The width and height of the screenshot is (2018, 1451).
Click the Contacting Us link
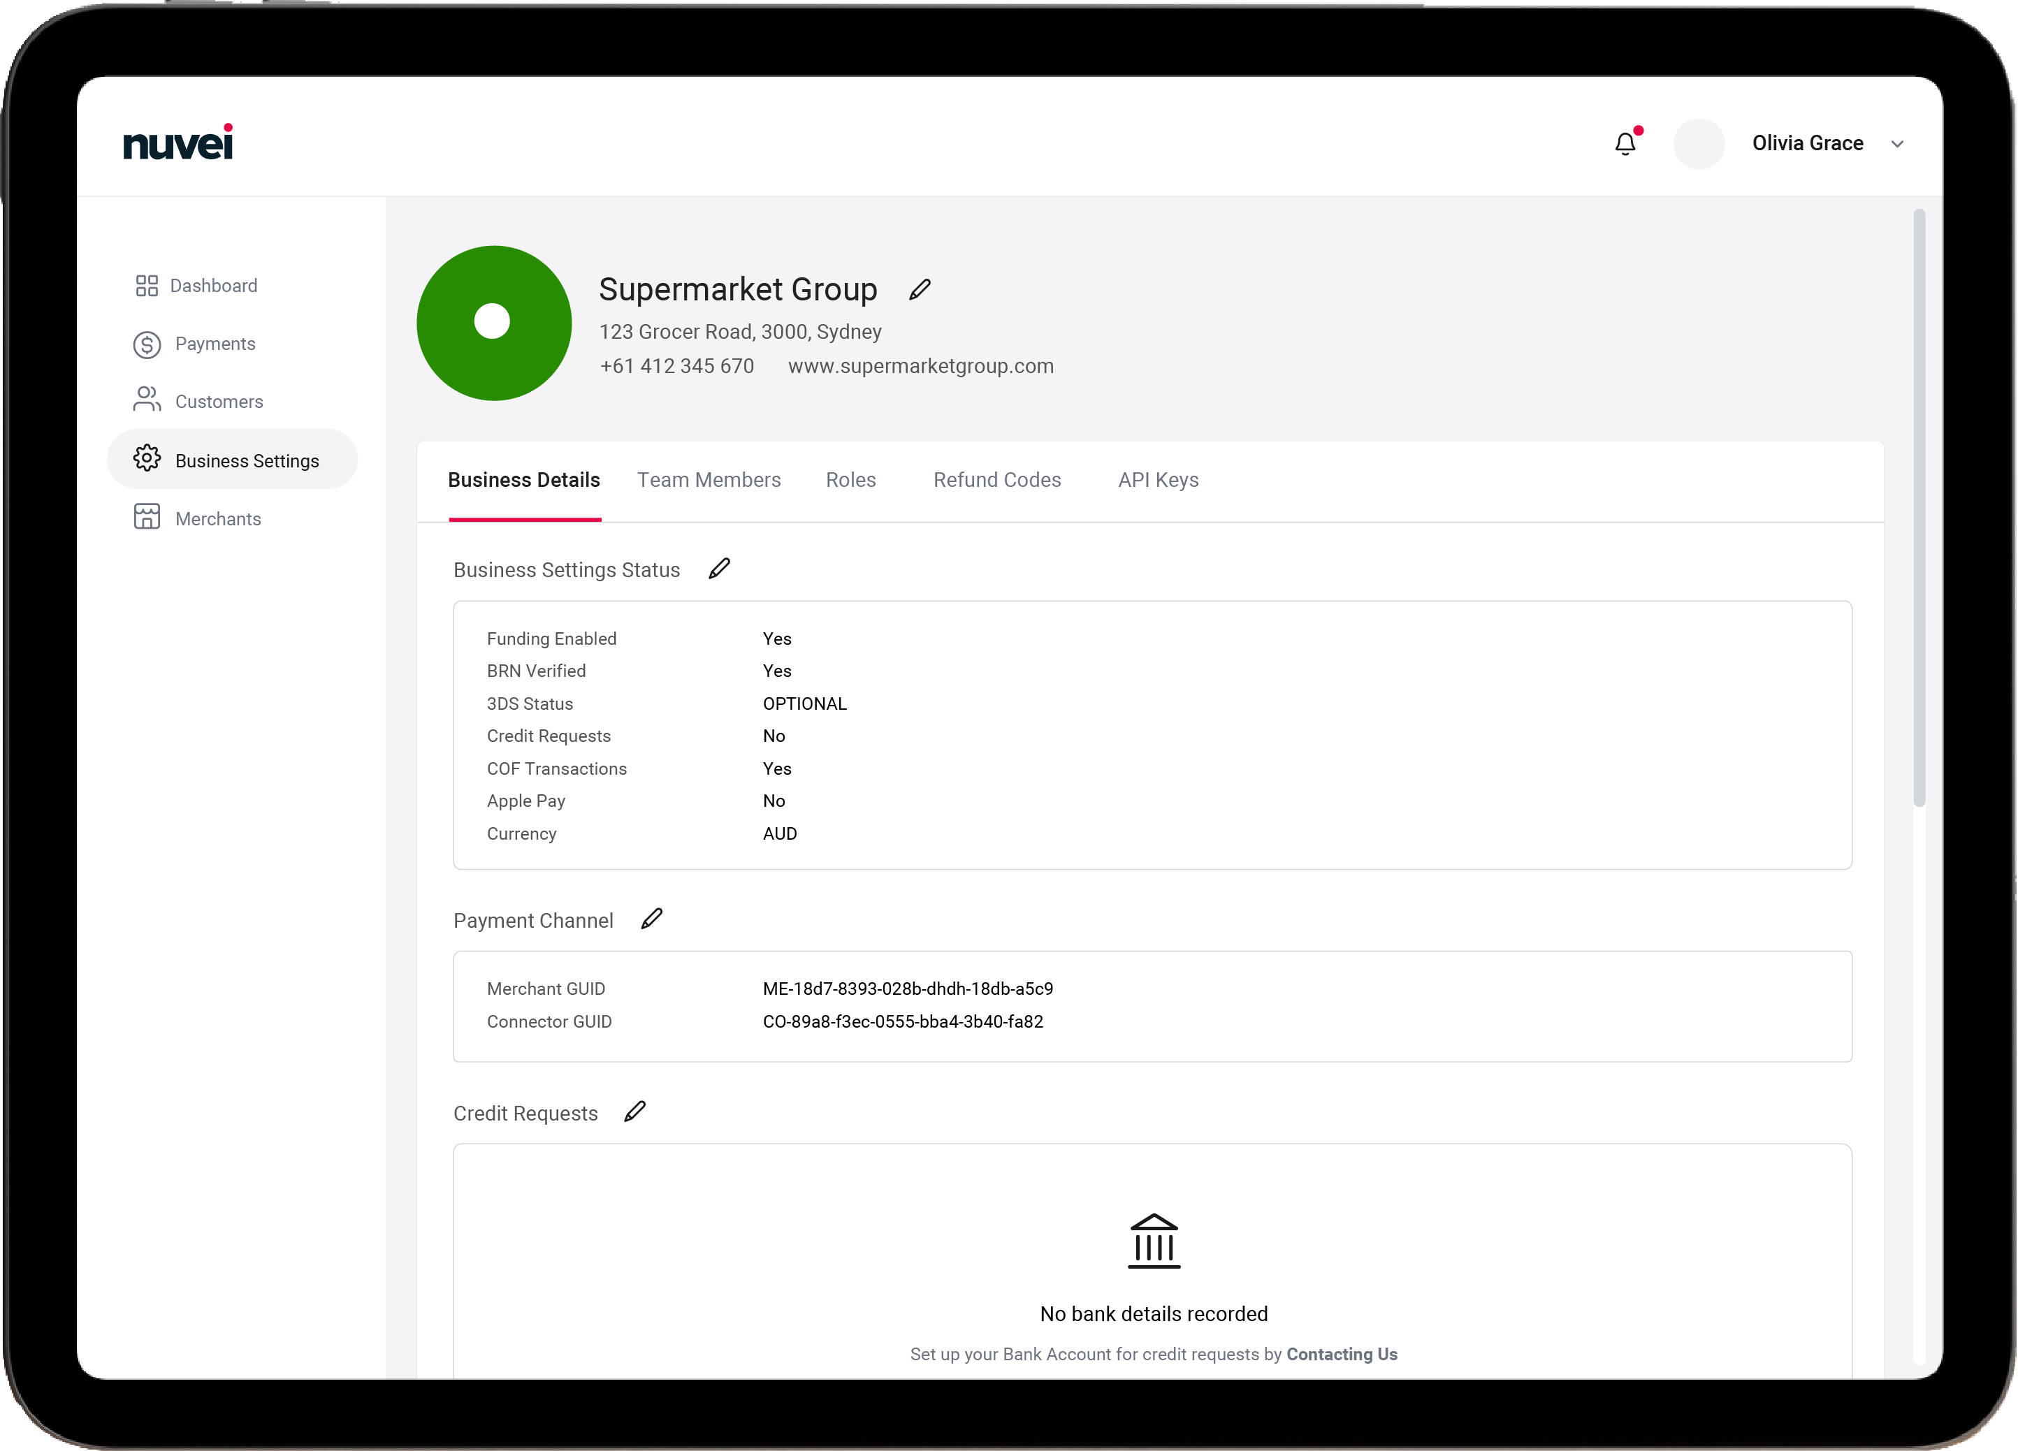(x=1342, y=1354)
